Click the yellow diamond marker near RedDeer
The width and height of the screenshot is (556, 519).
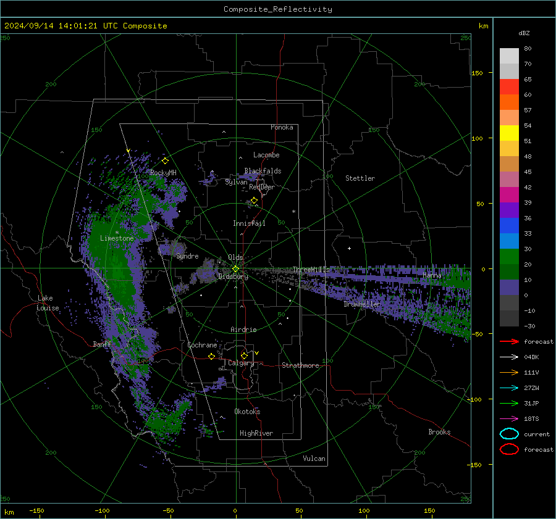point(255,201)
